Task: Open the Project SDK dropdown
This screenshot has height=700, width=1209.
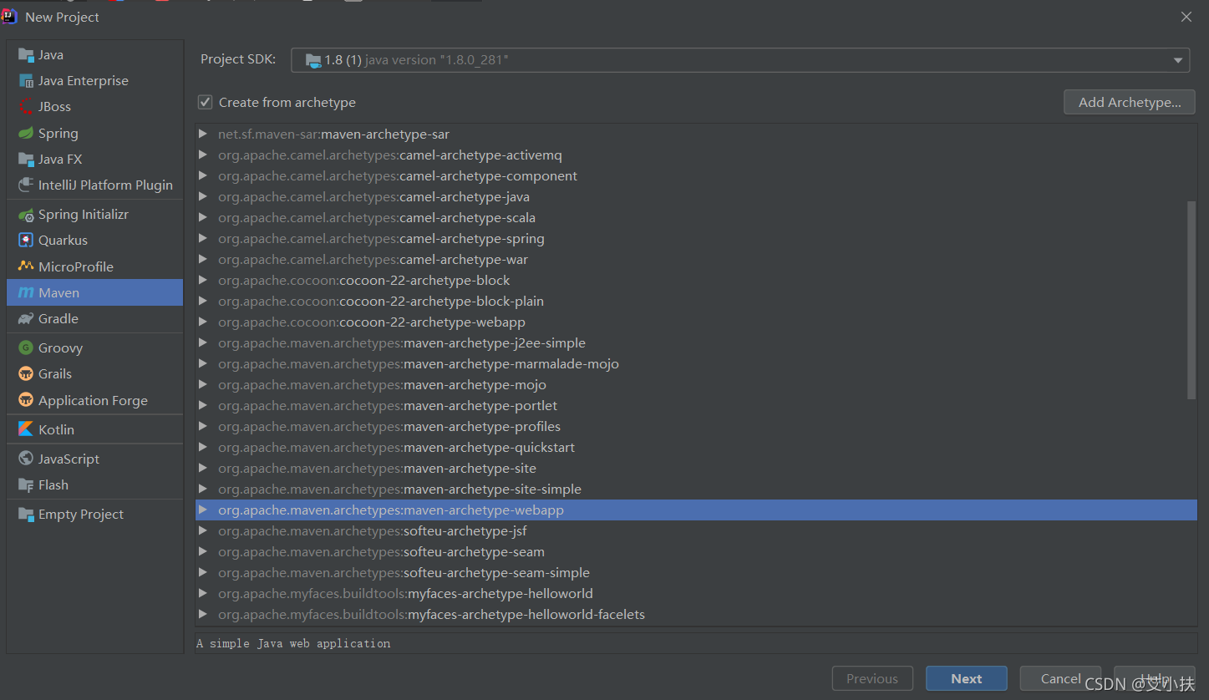Action: [740, 60]
